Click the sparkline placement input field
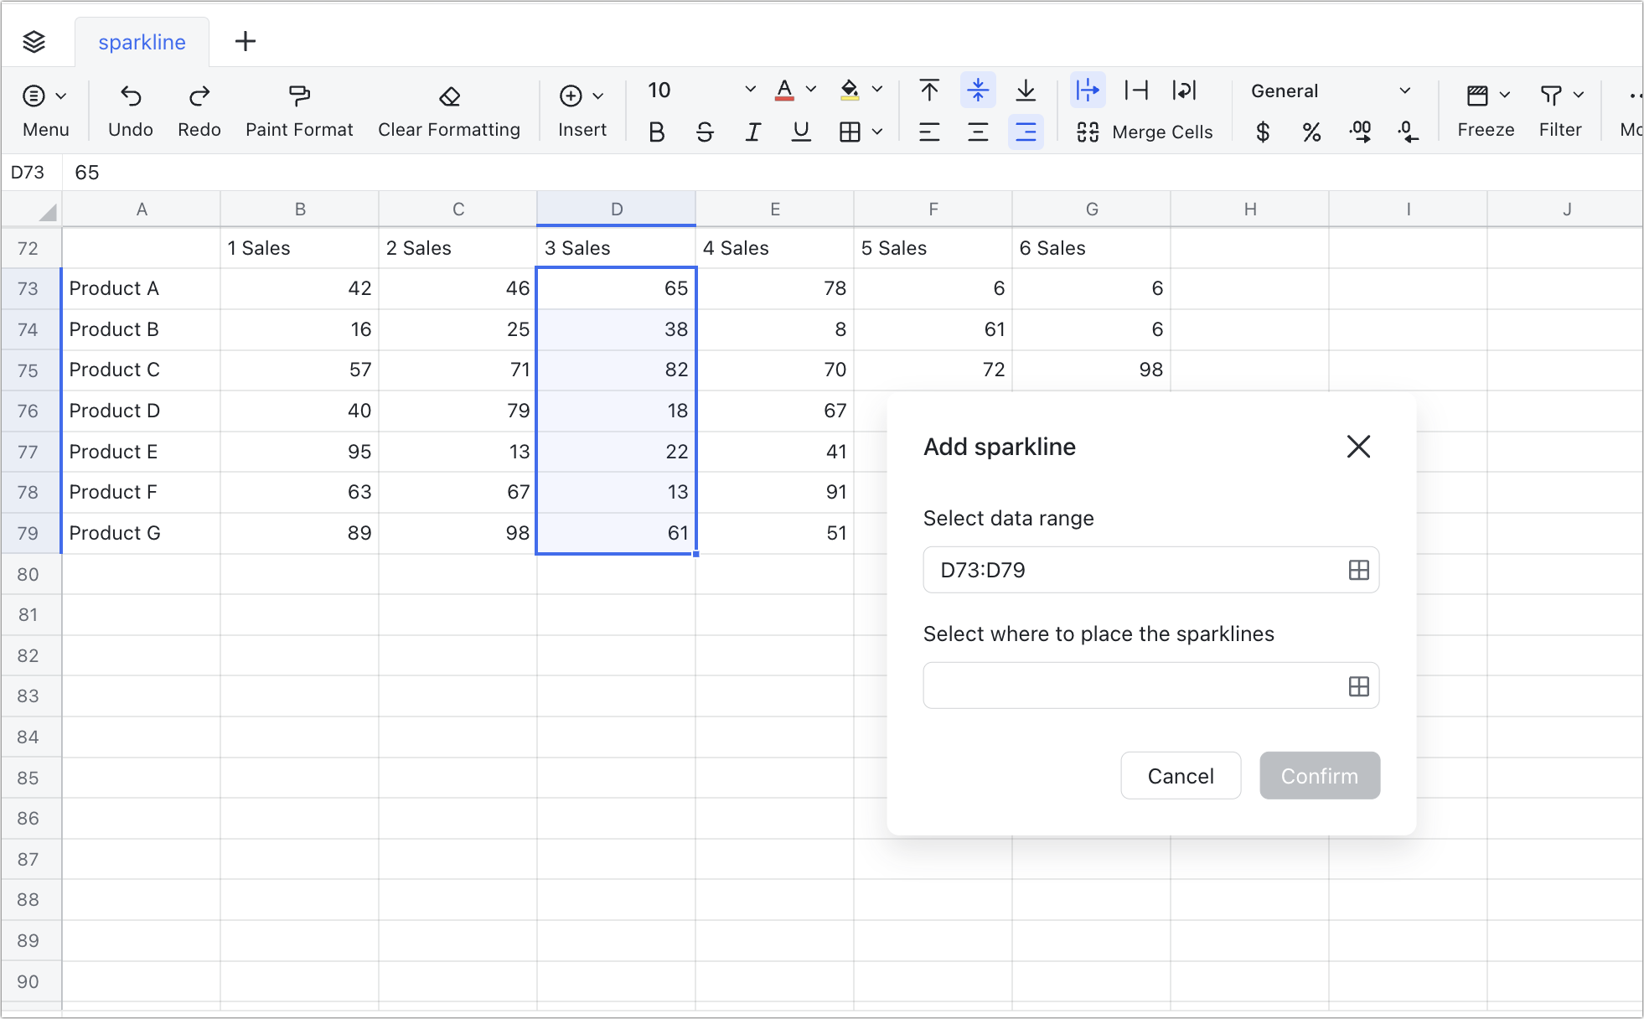Image resolution: width=1644 pixels, height=1019 pixels. pyautogui.click(x=1131, y=685)
